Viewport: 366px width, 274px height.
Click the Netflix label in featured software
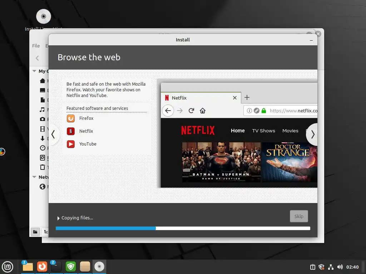click(x=86, y=131)
